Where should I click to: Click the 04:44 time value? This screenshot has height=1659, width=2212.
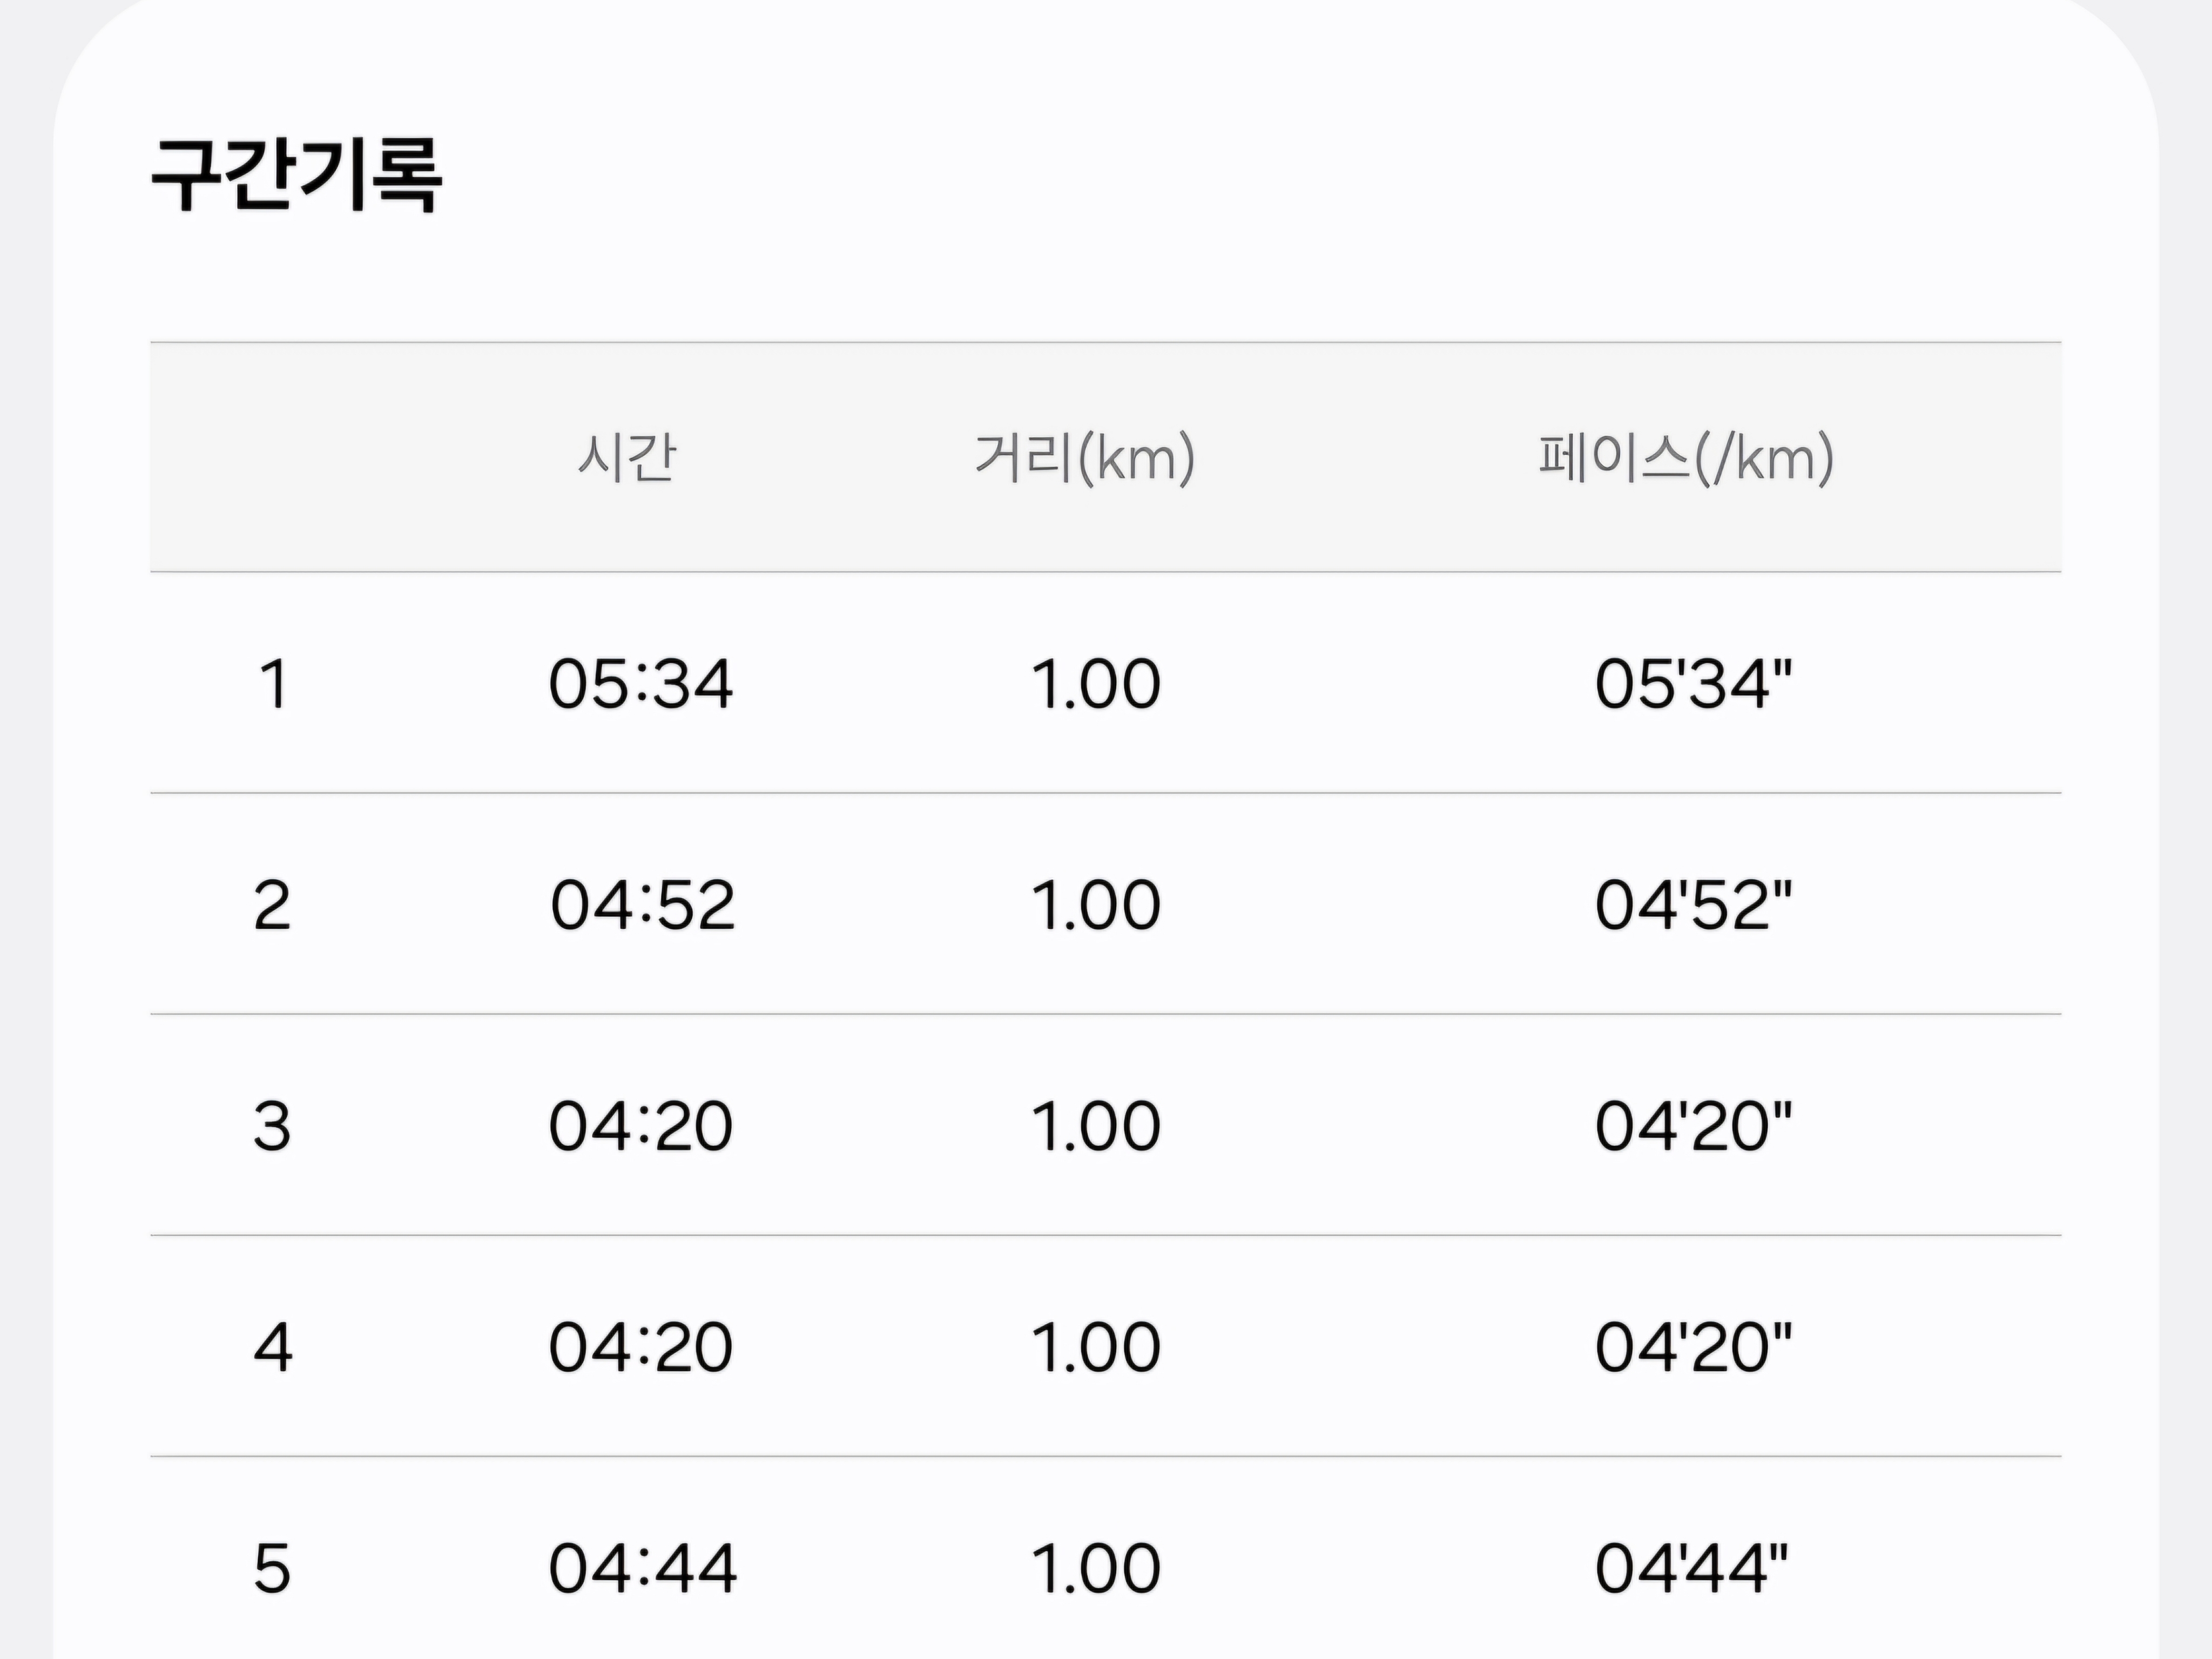pos(643,1568)
